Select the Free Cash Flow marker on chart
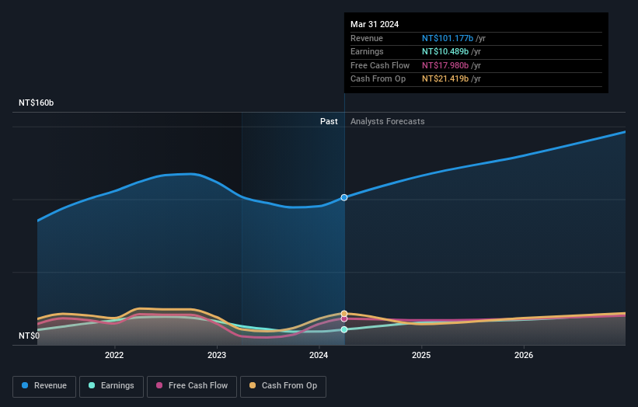Screen dimensions: 638x407 tap(344, 318)
